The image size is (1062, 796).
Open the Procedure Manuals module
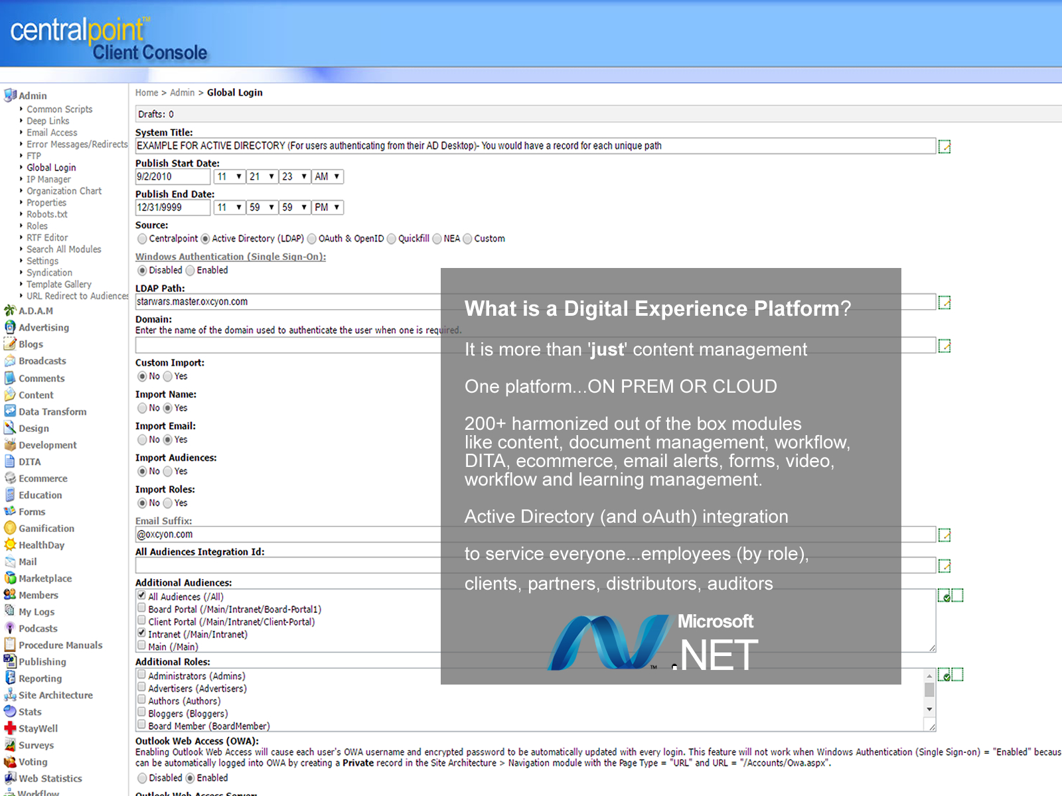pyautogui.click(x=60, y=645)
